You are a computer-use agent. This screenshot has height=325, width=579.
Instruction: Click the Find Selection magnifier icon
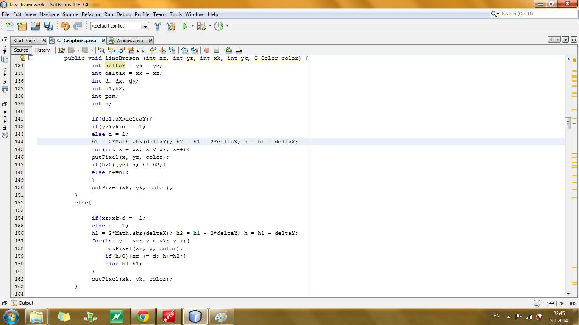coord(101,50)
